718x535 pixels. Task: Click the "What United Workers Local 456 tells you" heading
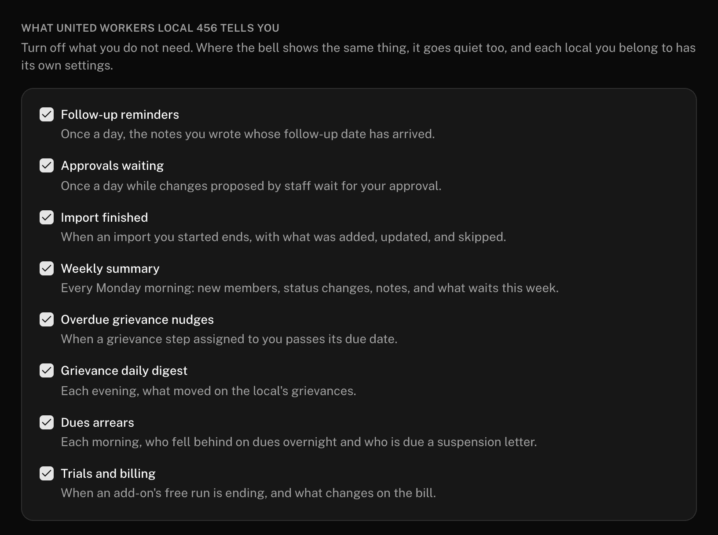150,28
